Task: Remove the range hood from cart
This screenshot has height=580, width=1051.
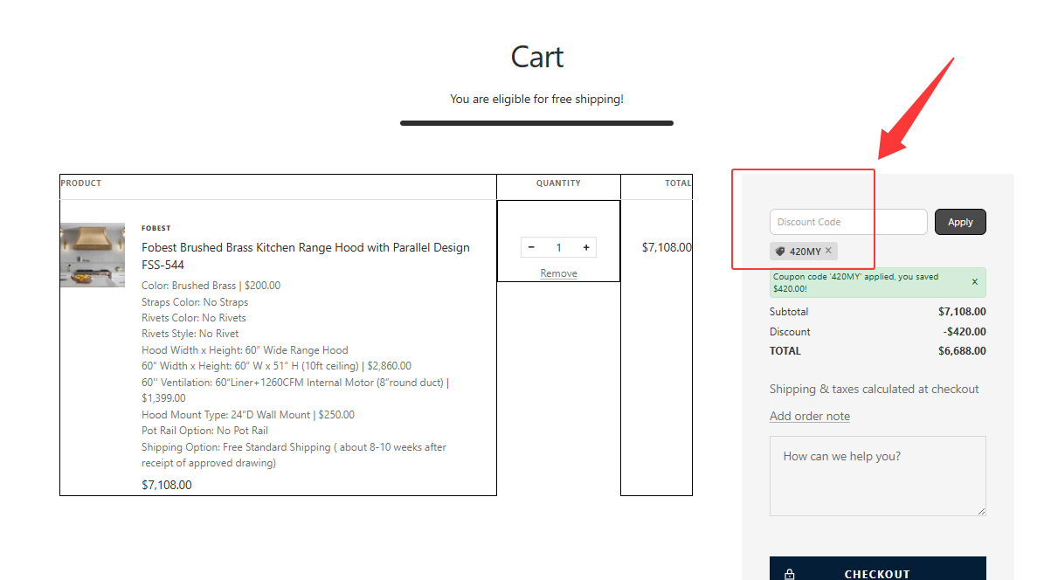Action: 558,273
